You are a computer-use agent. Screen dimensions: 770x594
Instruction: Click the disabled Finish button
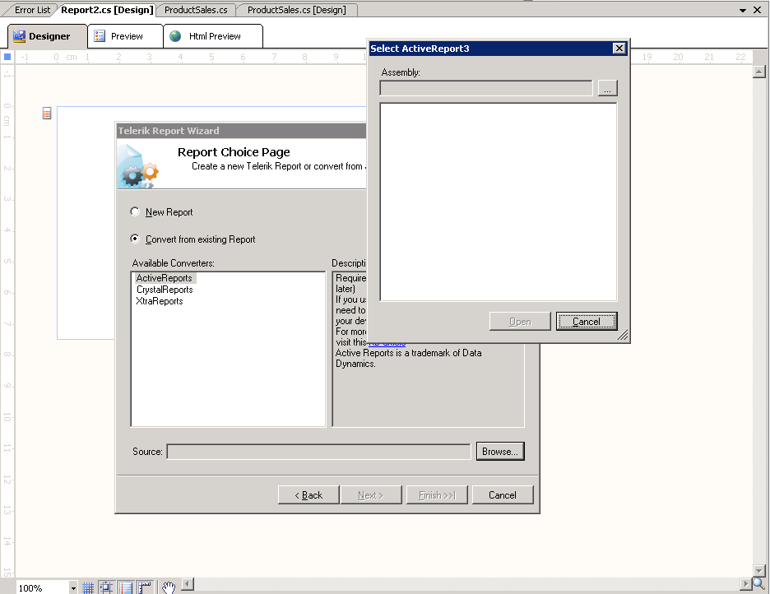click(x=437, y=494)
